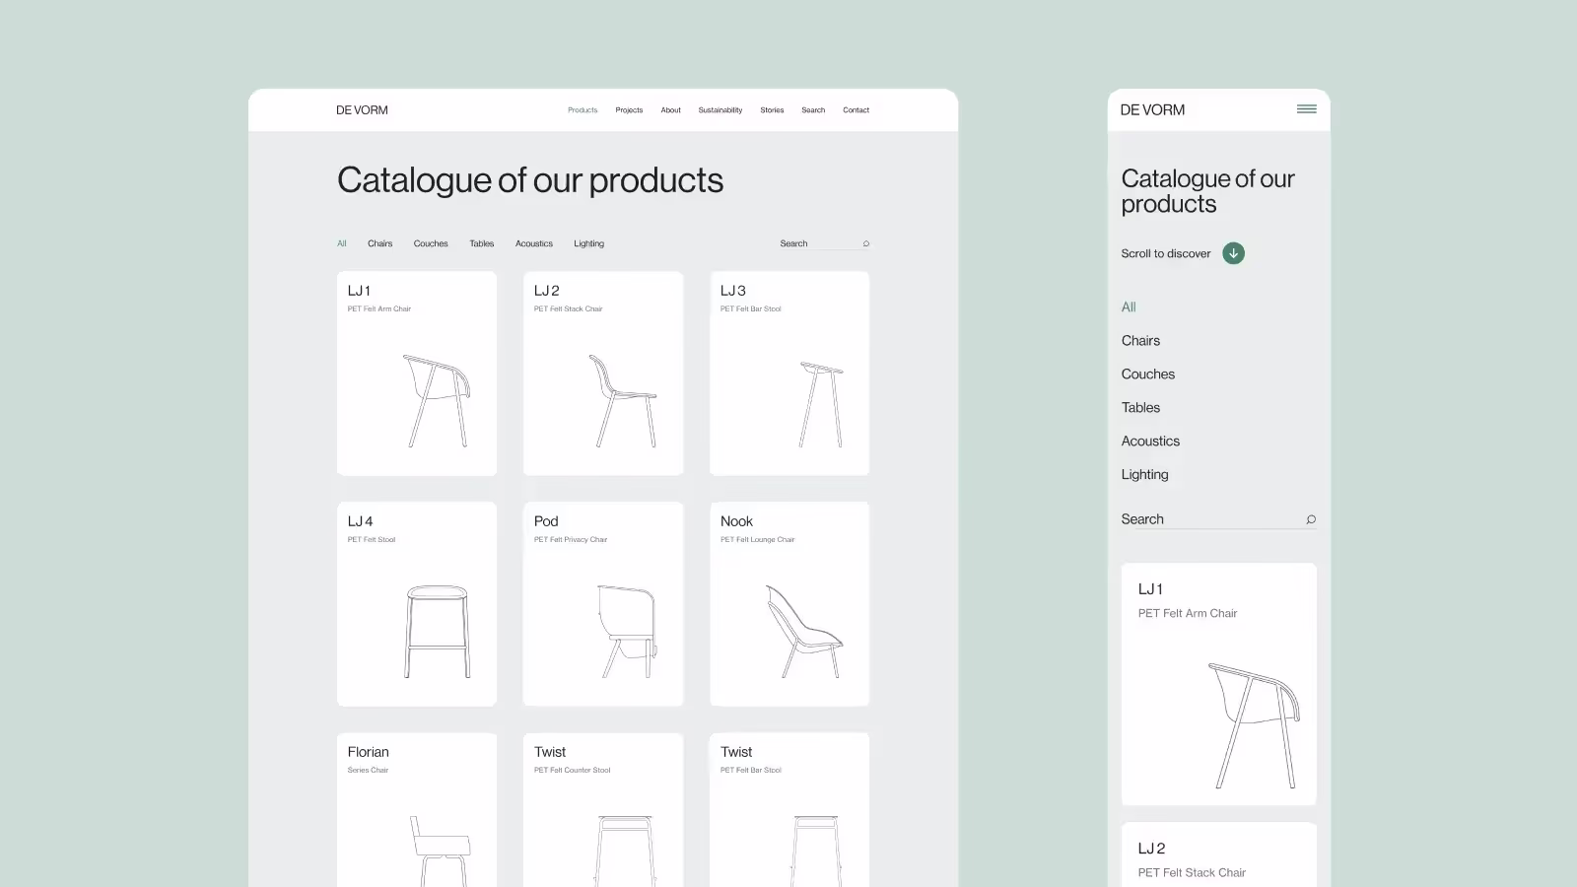The width and height of the screenshot is (1577, 887).
Task: Select the Chairs filter in desktop catalogue
Action: (x=379, y=243)
